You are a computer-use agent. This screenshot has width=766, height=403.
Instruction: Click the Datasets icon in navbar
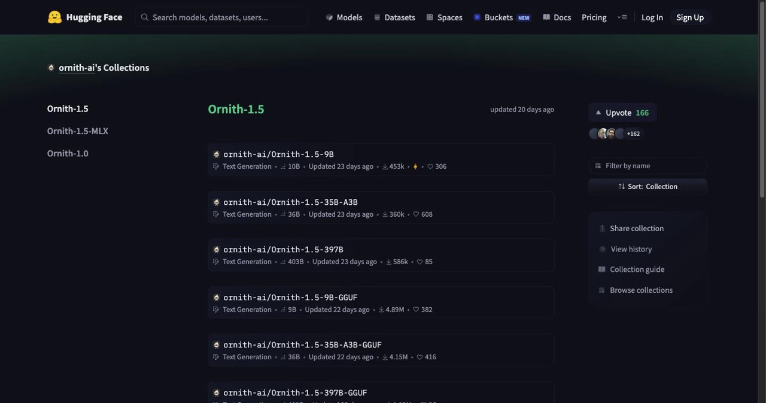click(377, 17)
